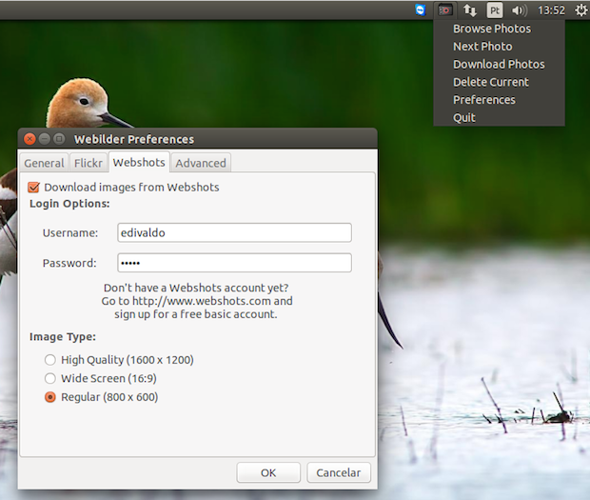Choose Browse Photos from indicator menu
The height and width of the screenshot is (500, 590).
(492, 29)
